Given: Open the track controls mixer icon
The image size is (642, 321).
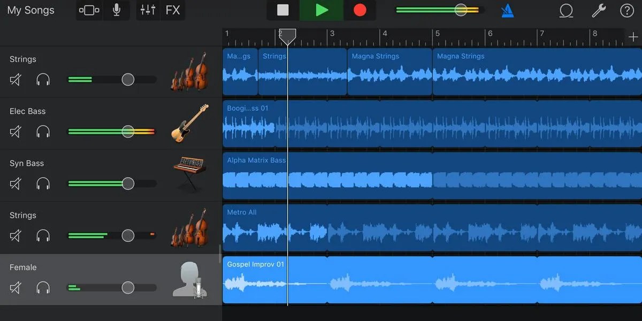Looking at the screenshot, I should coord(148,10).
